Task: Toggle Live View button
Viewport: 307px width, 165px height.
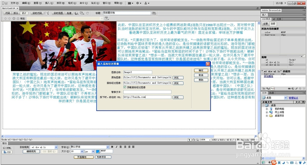Action: (58, 13)
